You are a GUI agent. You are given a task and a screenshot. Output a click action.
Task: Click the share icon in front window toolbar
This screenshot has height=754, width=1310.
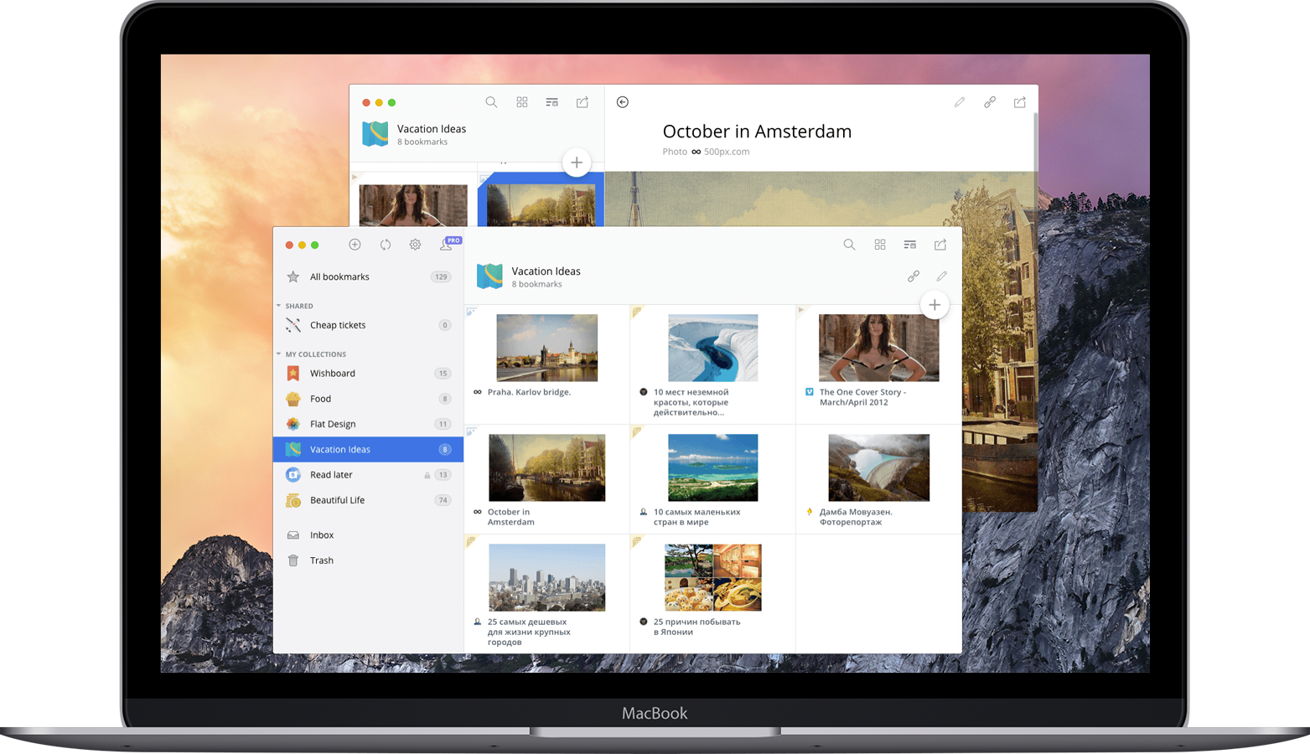coord(940,245)
